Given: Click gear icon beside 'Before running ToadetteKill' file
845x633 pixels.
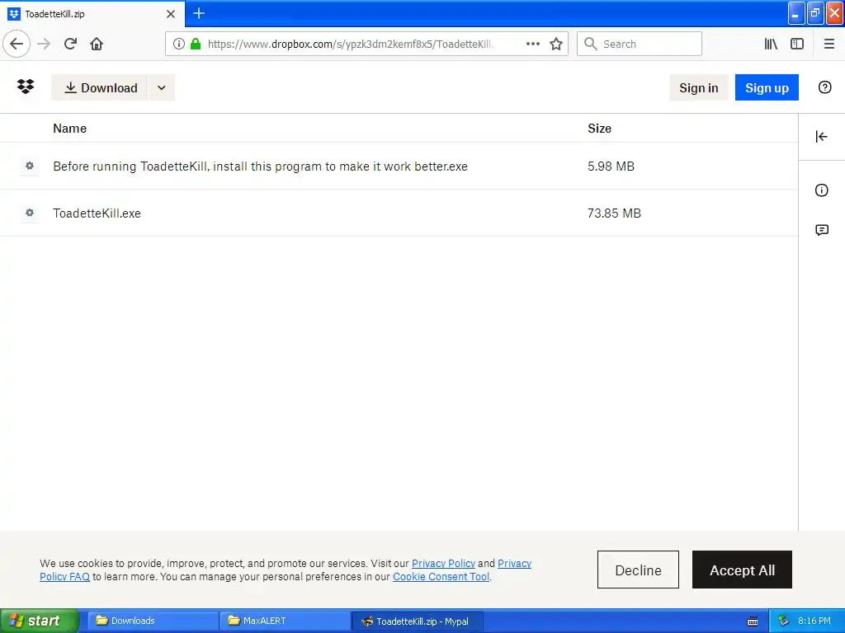Looking at the screenshot, I should [30, 166].
